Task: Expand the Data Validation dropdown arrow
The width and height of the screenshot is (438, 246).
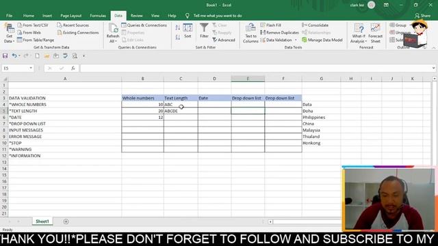Action: click(x=296, y=40)
